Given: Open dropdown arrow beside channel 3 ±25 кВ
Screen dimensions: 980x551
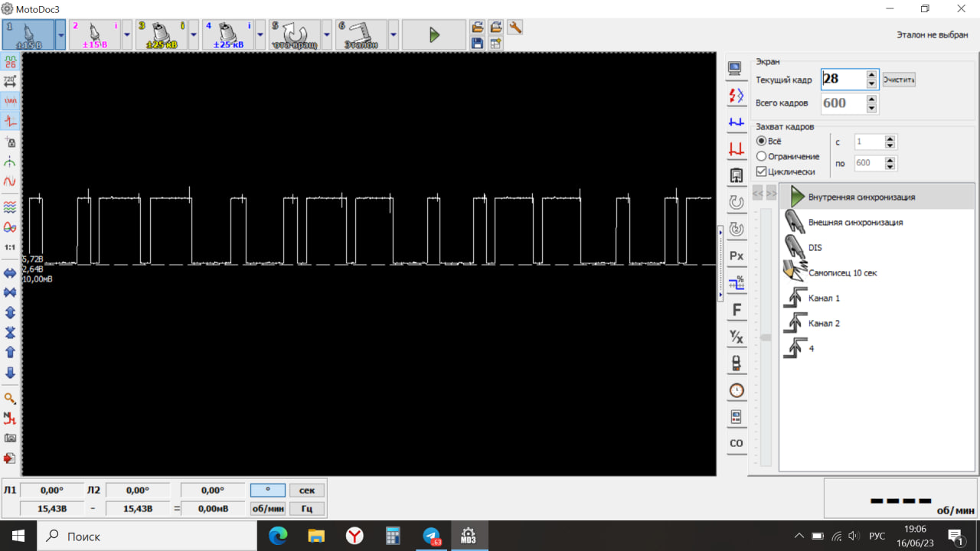Looking at the screenshot, I should tap(194, 35).
